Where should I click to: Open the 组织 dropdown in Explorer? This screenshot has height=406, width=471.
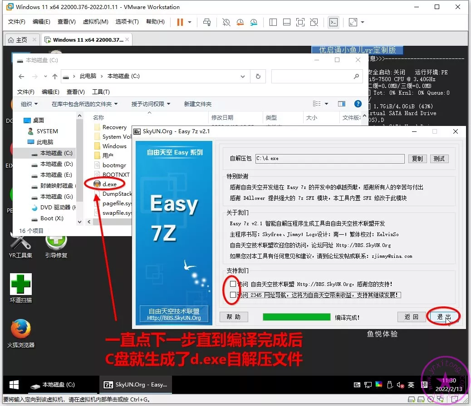(x=29, y=104)
